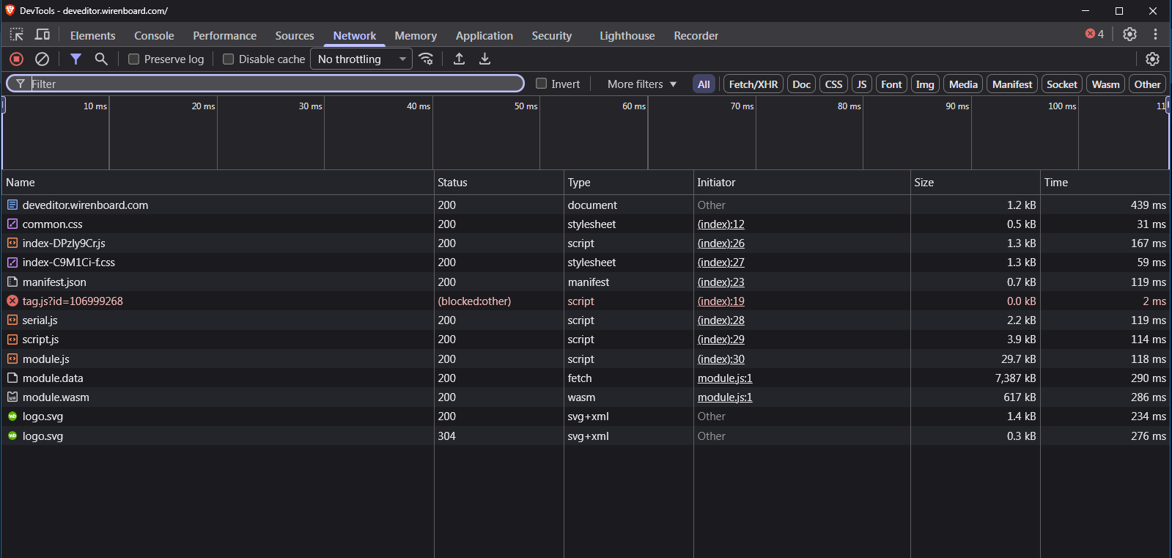Filter requests by Fetch/XHR
Image resolution: width=1172 pixels, height=558 pixels.
point(753,84)
